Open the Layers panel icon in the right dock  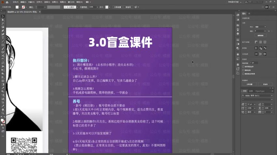pyautogui.click(x=238, y=64)
